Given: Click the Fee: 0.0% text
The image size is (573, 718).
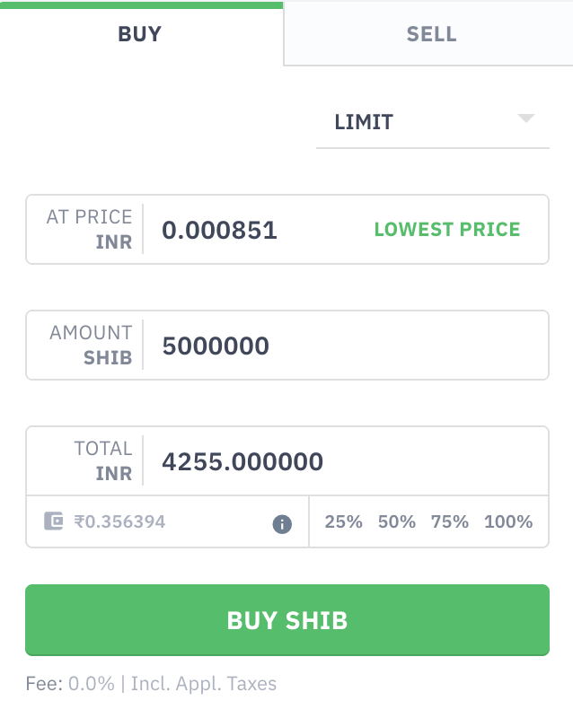Looking at the screenshot, I should 89,684.
